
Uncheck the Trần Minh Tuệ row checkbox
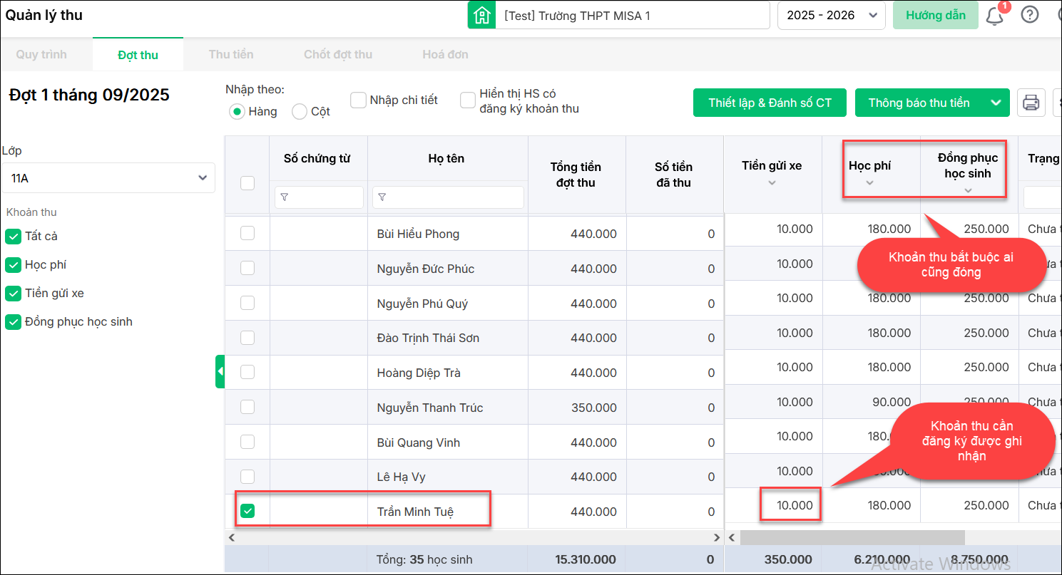pos(247,511)
